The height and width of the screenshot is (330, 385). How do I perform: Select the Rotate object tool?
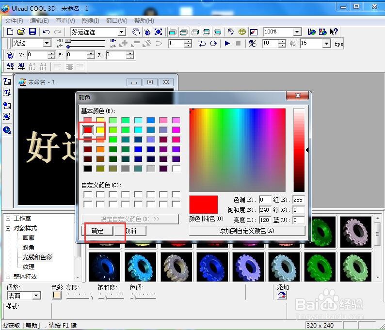[147, 31]
